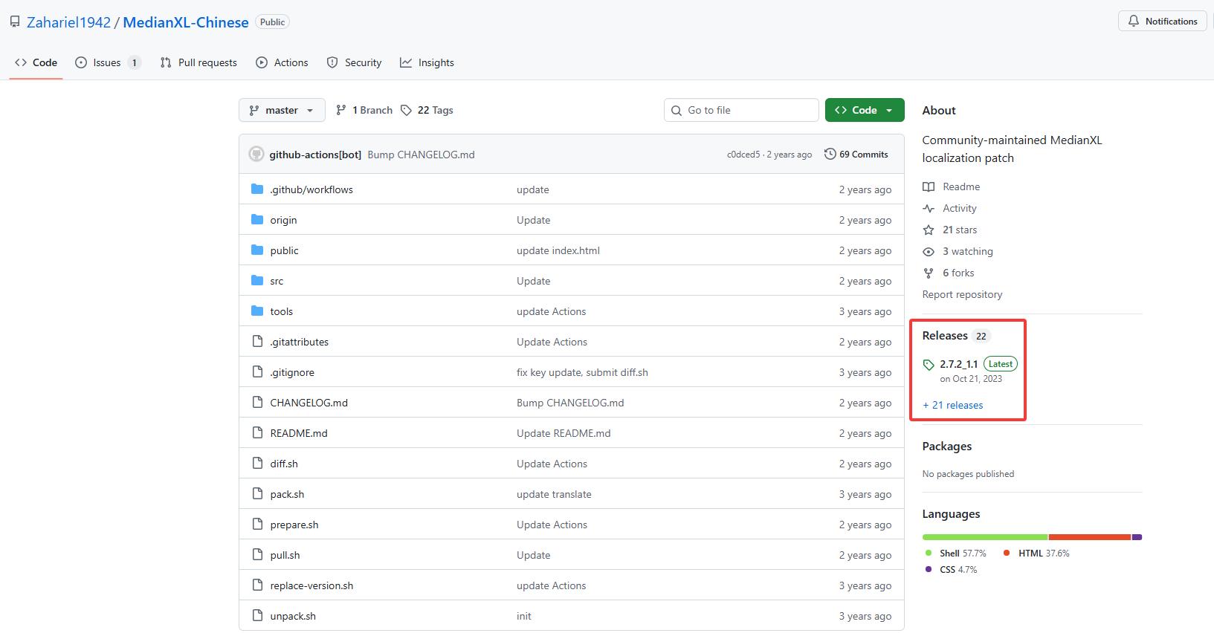Click the bell icon in Notifications
The height and width of the screenshot is (633, 1214).
click(1133, 22)
